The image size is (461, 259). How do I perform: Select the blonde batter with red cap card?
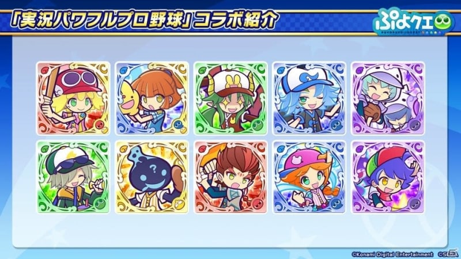pos(73,98)
